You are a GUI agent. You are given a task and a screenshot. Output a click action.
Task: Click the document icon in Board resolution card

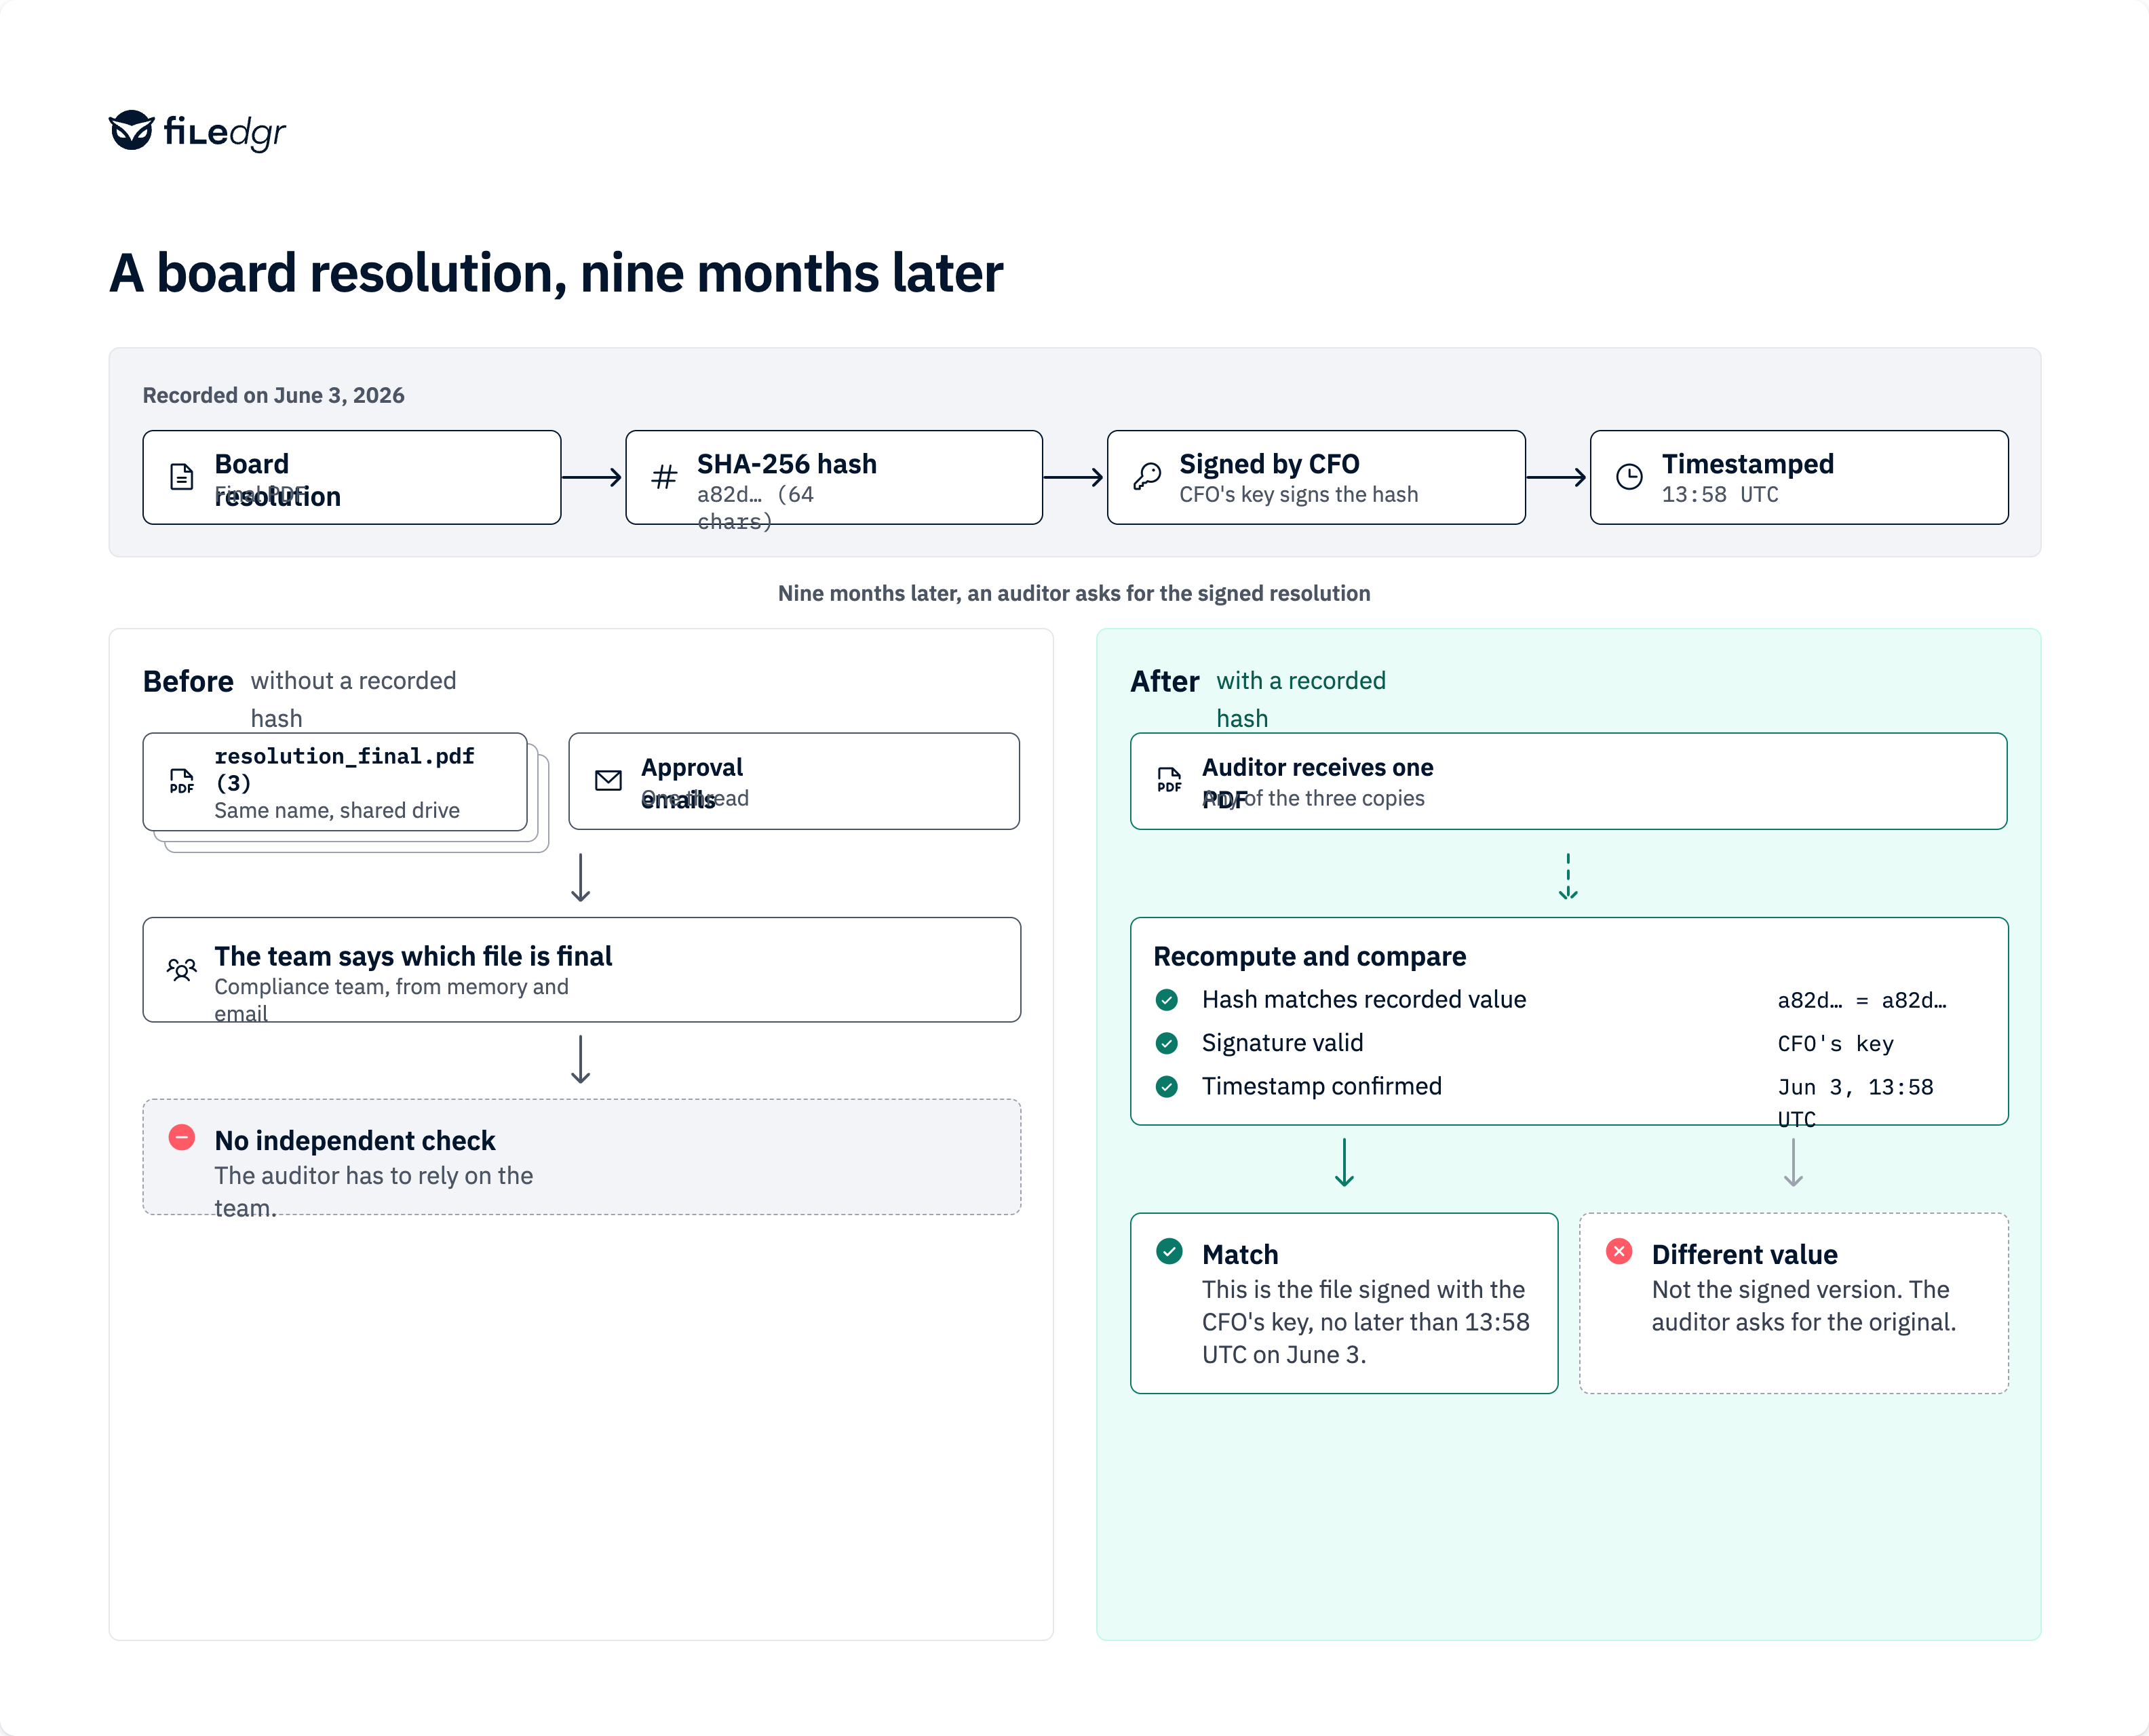coord(181,477)
